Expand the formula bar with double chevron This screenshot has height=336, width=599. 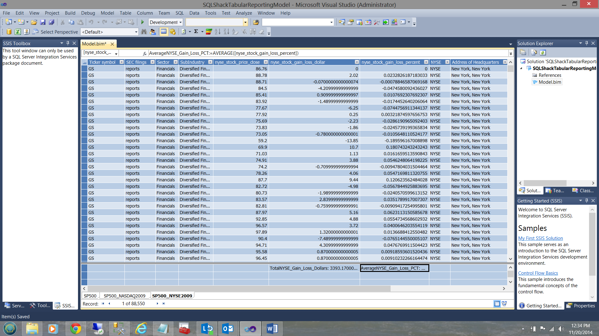coord(511,54)
